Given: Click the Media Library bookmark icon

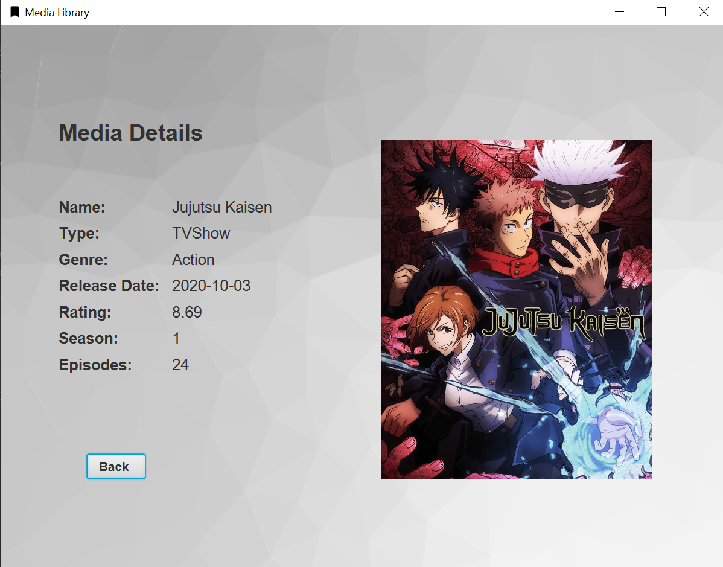Looking at the screenshot, I should click(15, 11).
